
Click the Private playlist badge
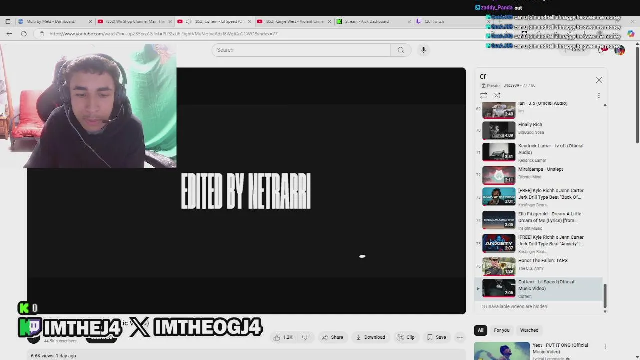coord(490,86)
